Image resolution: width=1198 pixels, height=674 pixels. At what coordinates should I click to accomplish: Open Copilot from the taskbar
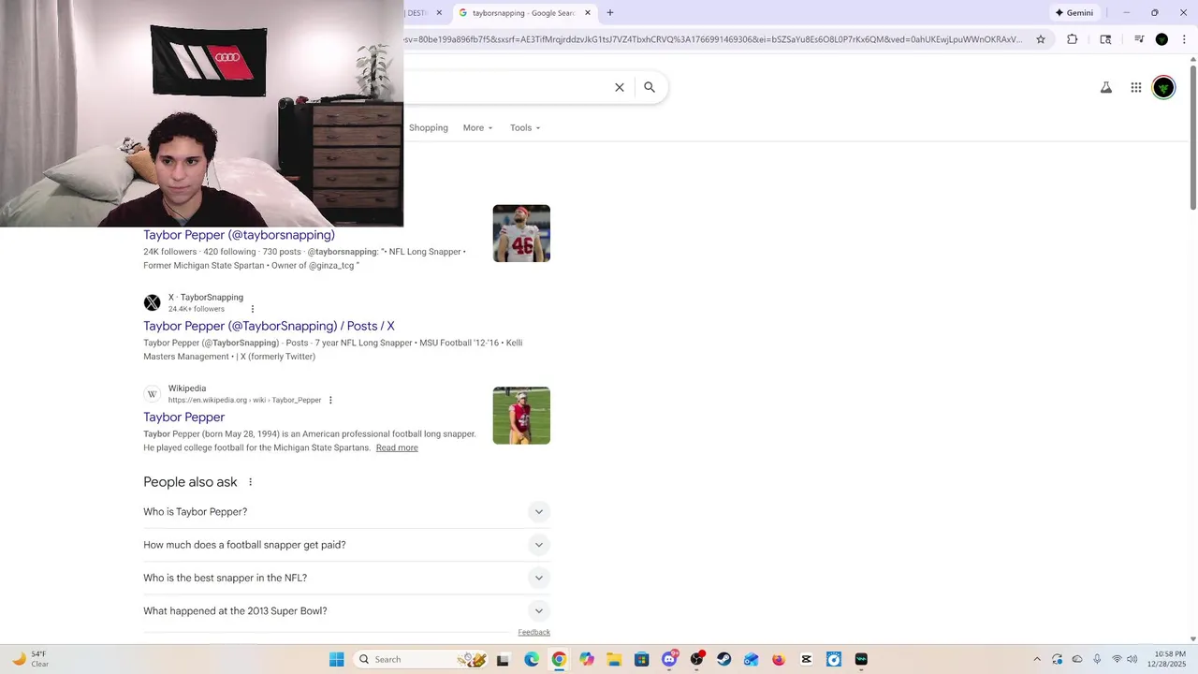click(587, 659)
